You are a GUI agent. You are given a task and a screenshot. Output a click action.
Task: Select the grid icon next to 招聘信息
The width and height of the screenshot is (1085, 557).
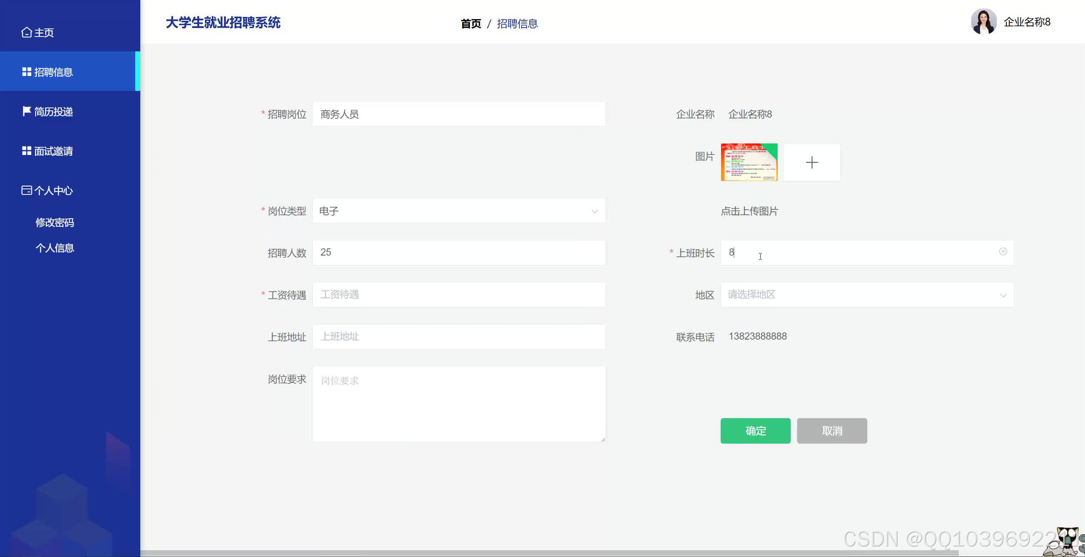point(26,71)
